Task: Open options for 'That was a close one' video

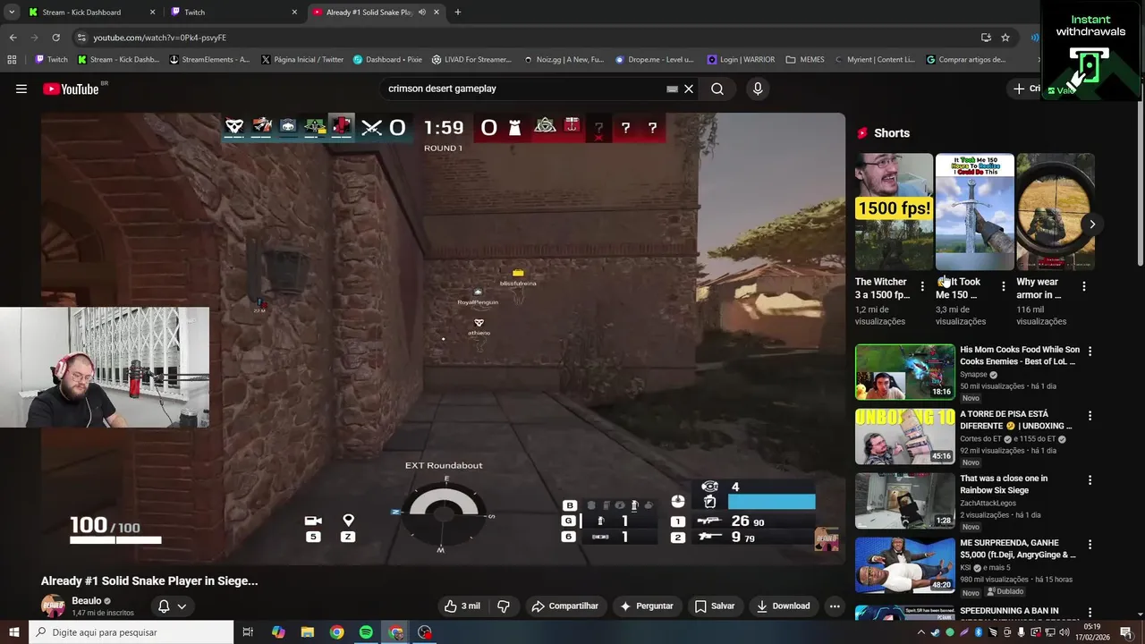Action: tap(1090, 480)
